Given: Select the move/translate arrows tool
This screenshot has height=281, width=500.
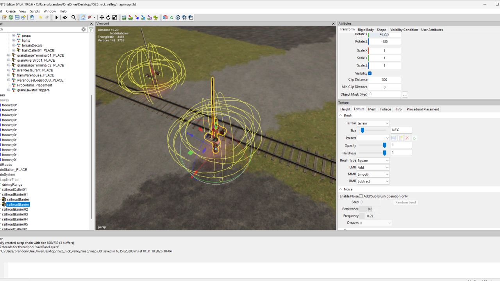Looking at the screenshot, I should 102,18.
